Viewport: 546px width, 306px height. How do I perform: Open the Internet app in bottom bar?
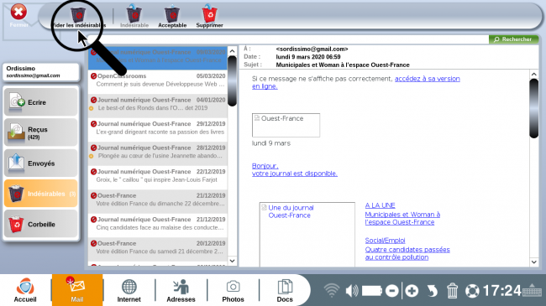pyautogui.click(x=129, y=290)
